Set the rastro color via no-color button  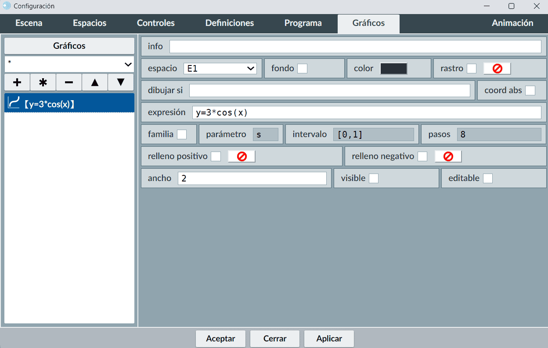coord(497,69)
